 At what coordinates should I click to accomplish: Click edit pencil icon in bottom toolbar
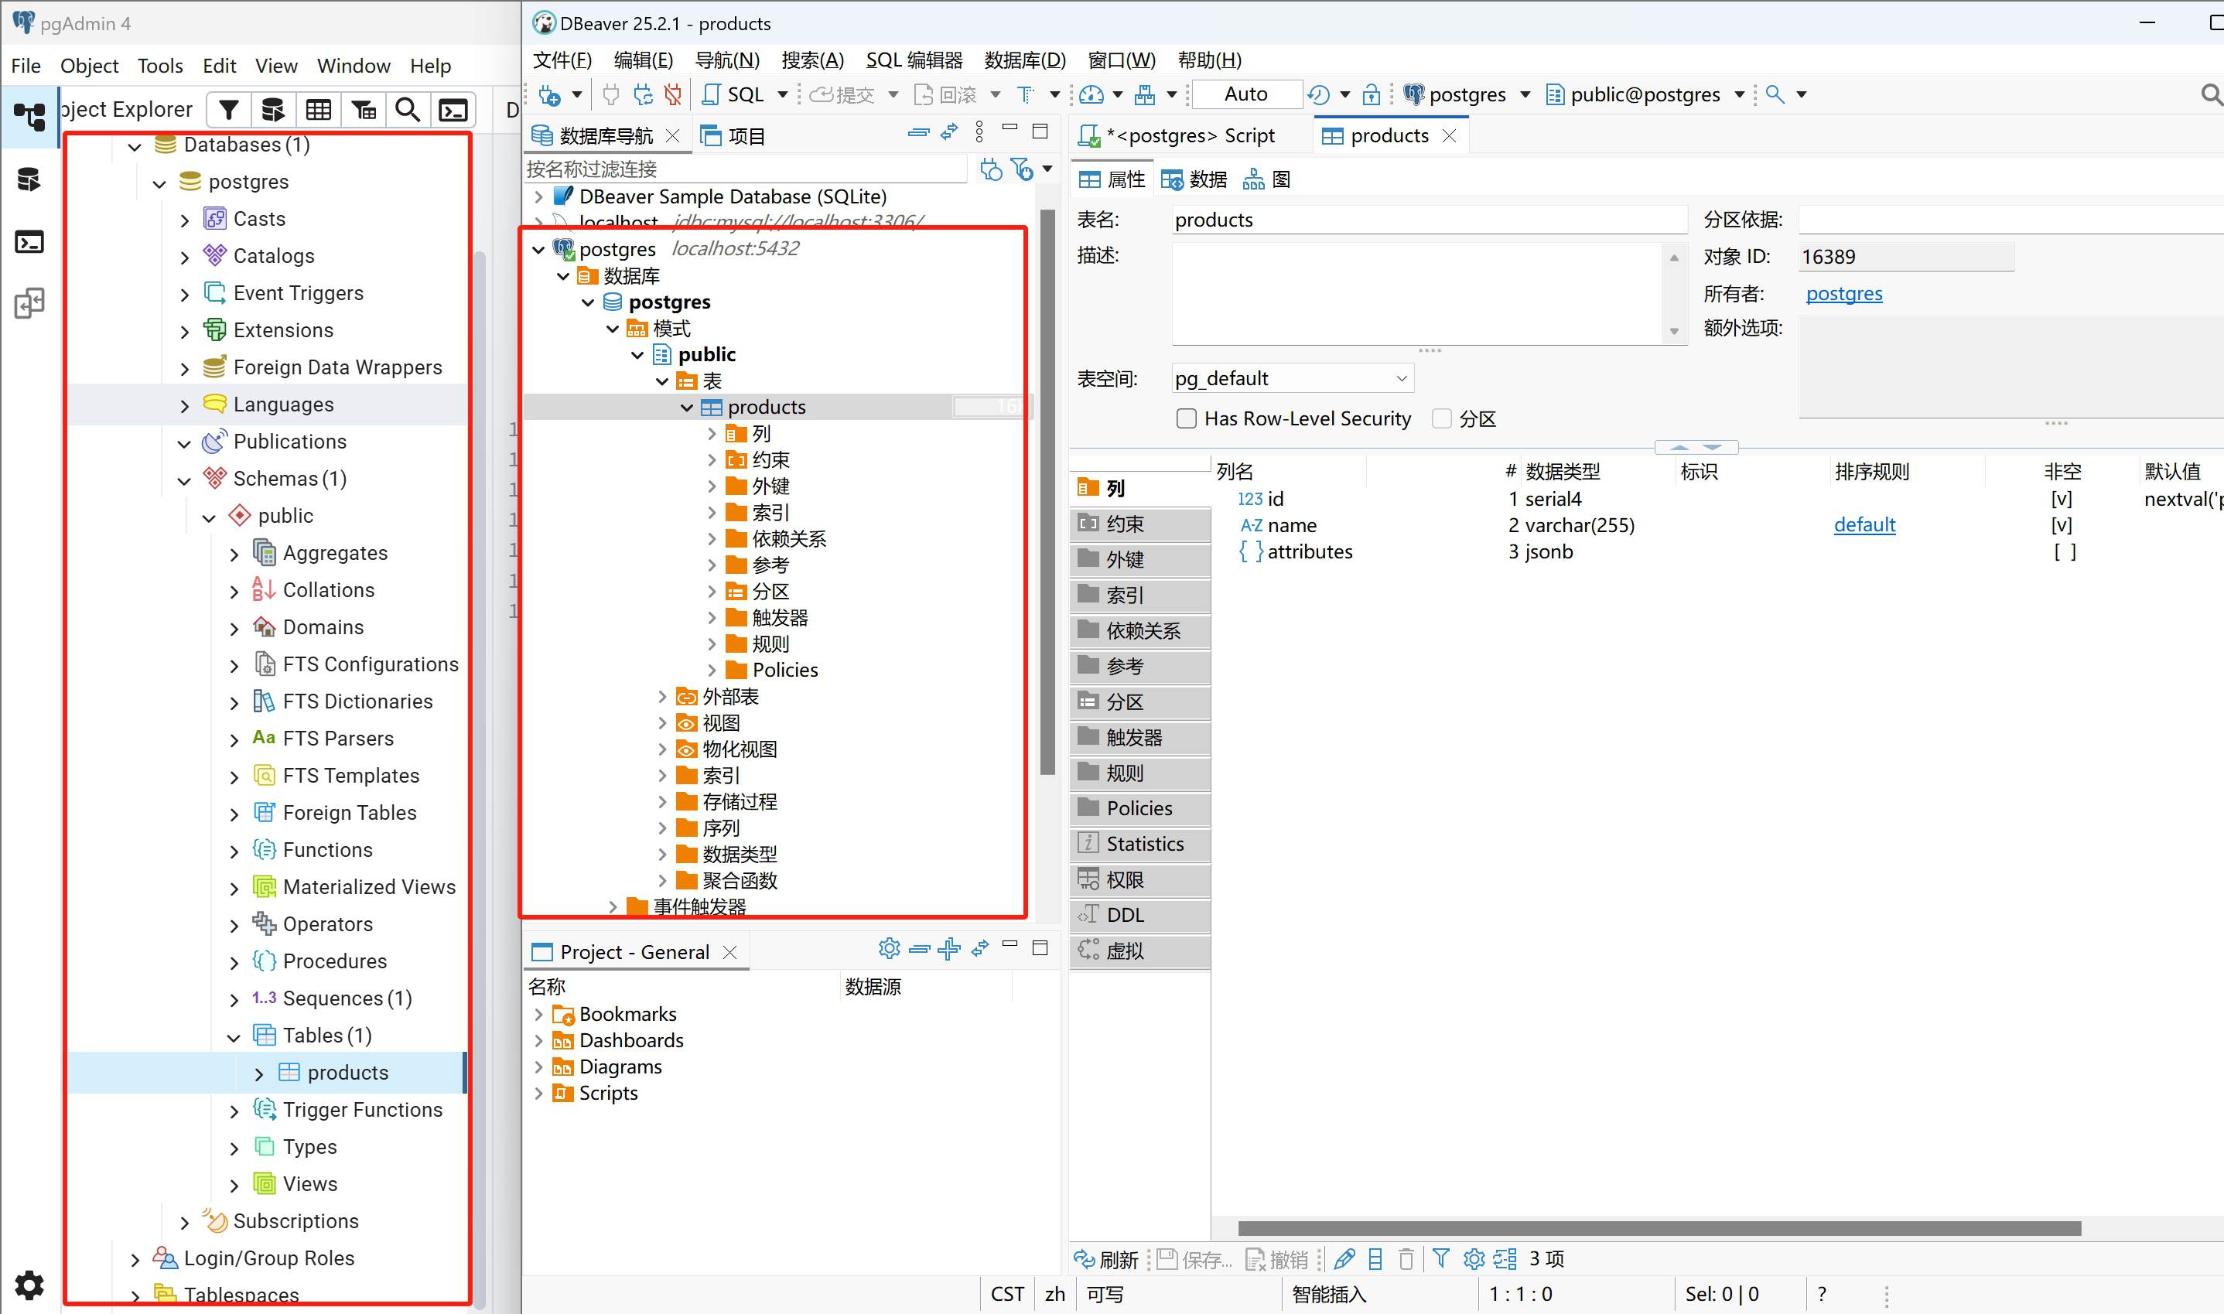1344,1258
